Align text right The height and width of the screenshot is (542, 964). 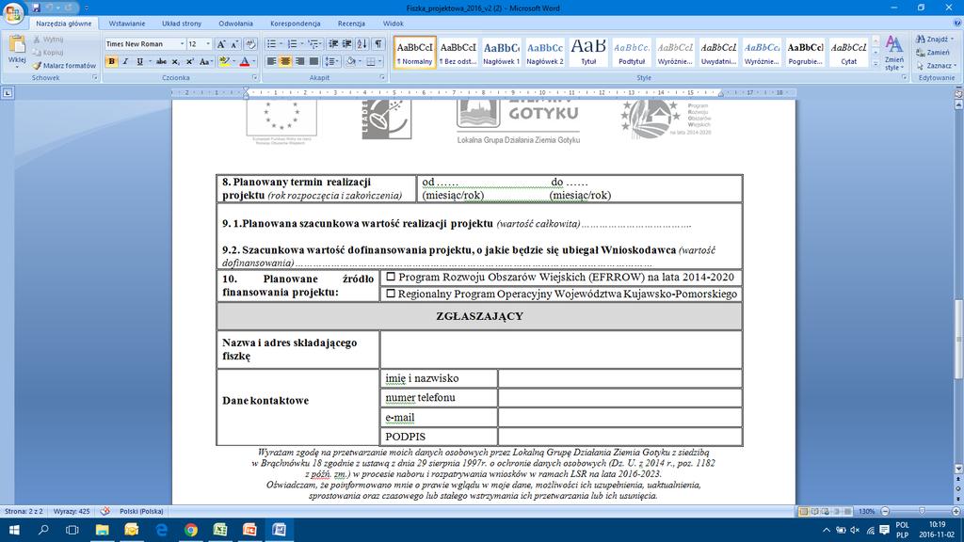(x=300, y=61)
